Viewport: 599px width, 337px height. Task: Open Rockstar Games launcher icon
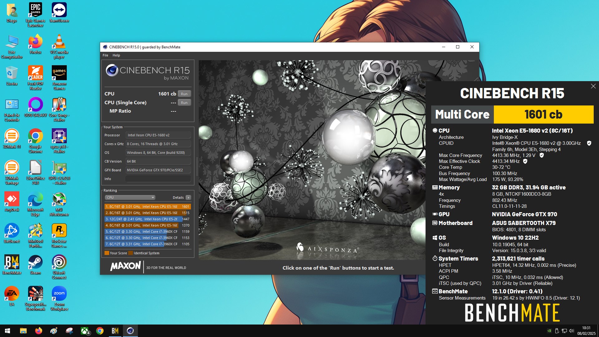point(59,235)
